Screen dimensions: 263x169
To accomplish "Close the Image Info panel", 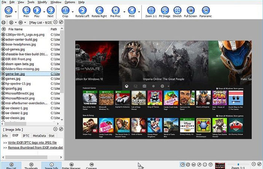I will 55,129.
